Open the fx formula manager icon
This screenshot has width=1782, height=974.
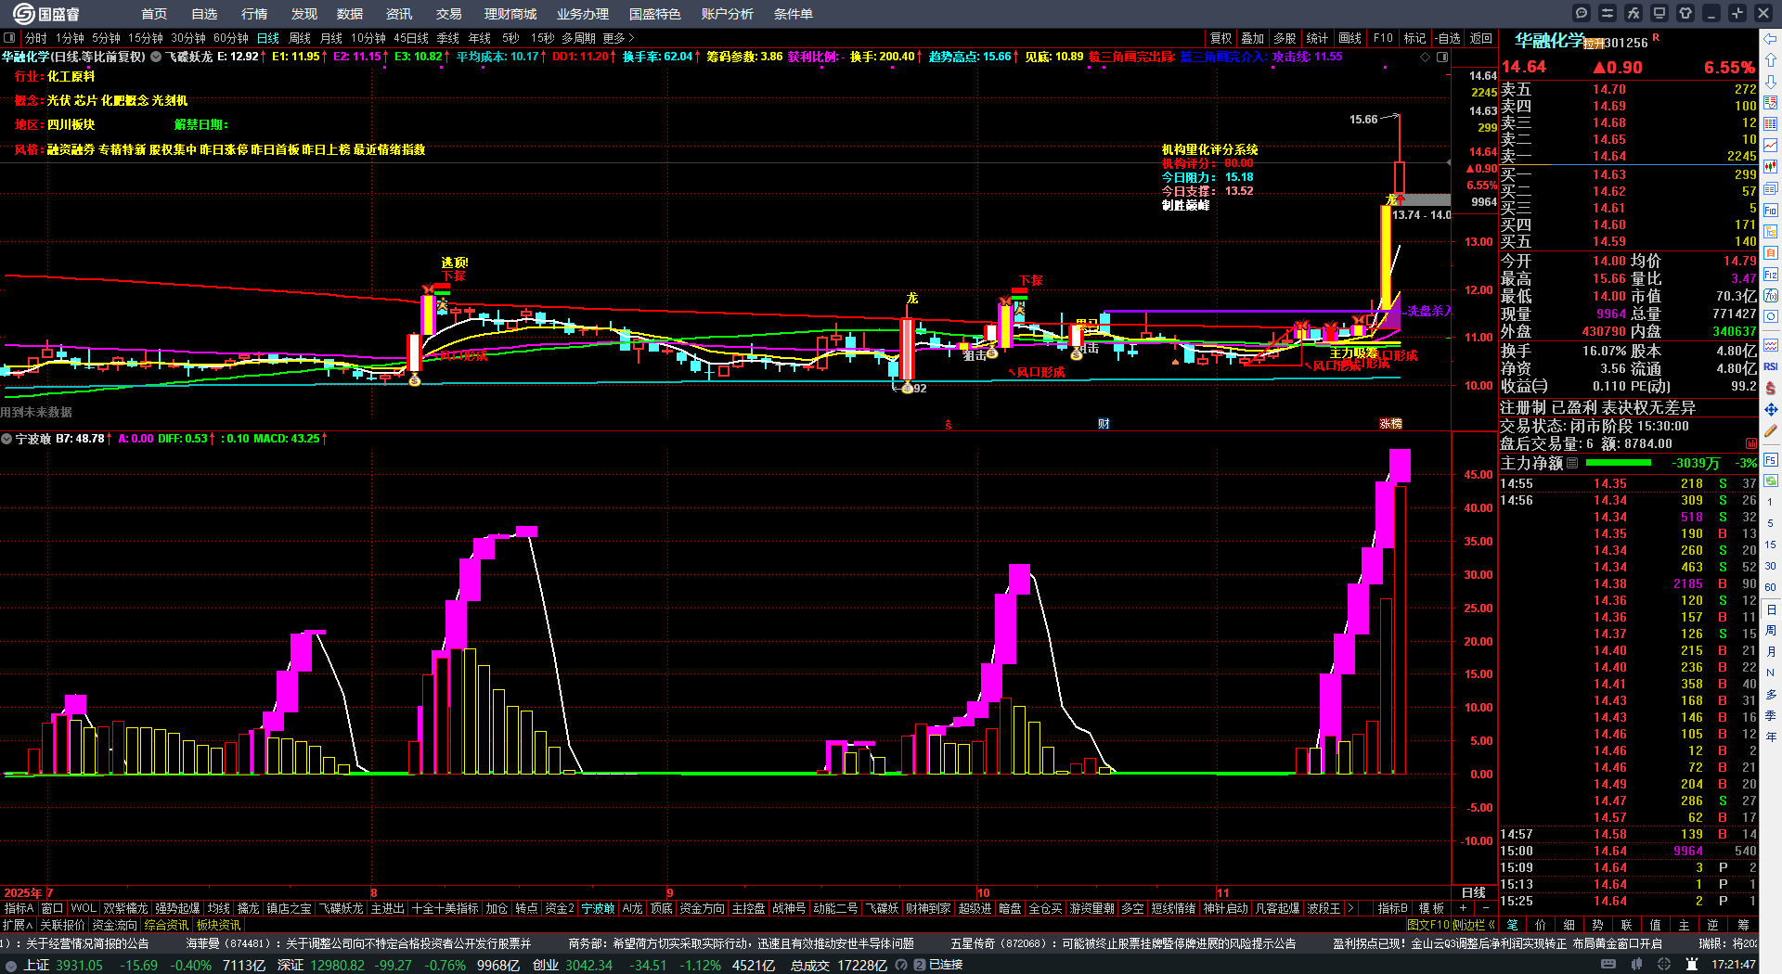coord(1633,13)
